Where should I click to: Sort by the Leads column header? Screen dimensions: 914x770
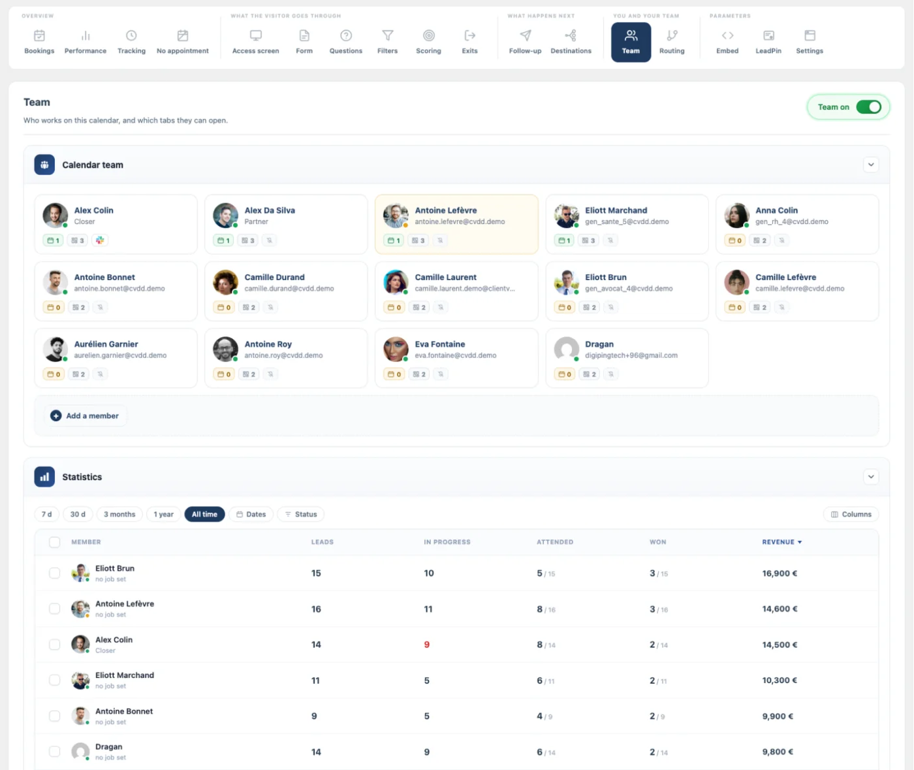[x=323, y=542]
